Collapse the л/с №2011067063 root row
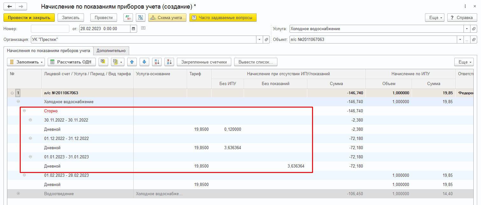This screenshot has height=205, width=481. 12,93
